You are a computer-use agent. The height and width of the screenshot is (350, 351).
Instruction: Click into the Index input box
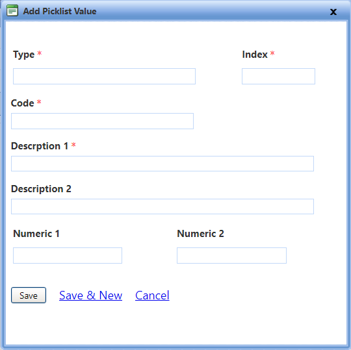(278, 76)
